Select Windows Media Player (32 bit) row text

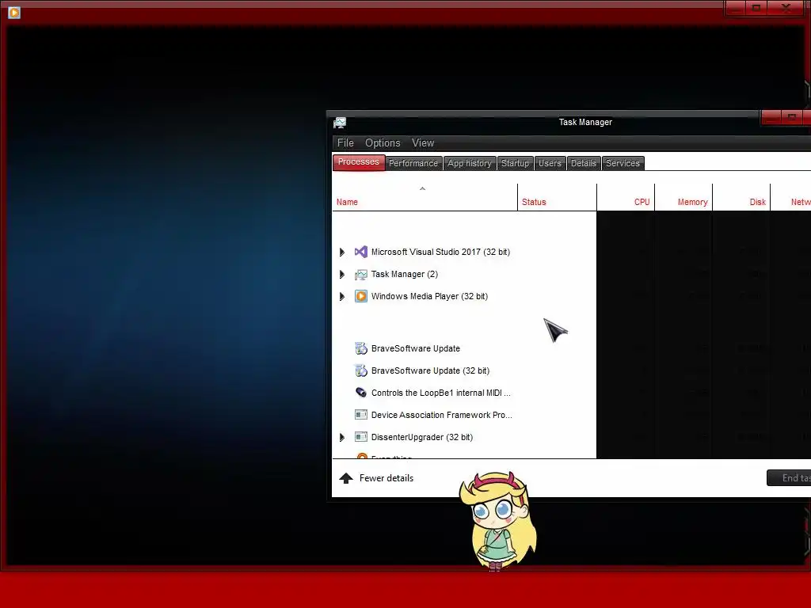[x=429, y=296]
